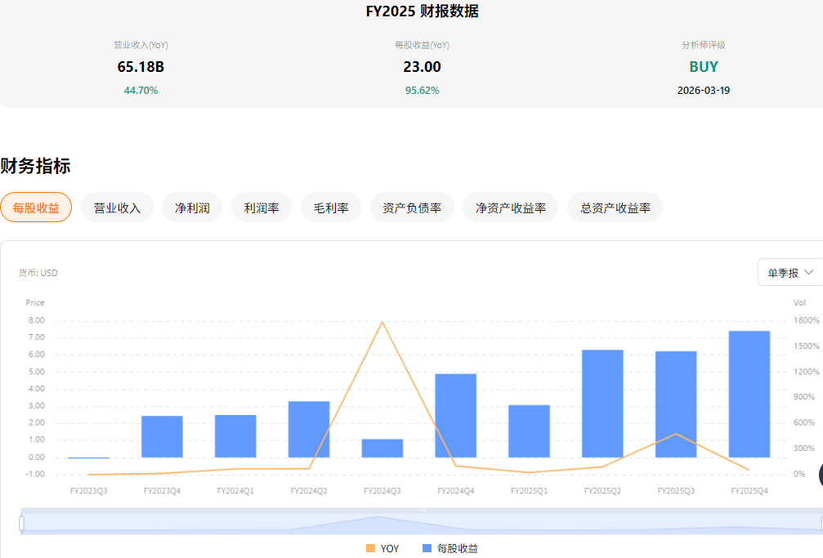This screenshot has width=823, height=558.
Task: Click the 65.18B revenue figure
Action: (141, 67)
